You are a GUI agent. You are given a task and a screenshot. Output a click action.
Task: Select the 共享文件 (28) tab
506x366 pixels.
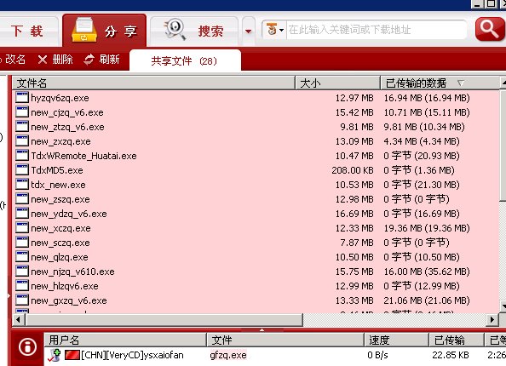185,60
